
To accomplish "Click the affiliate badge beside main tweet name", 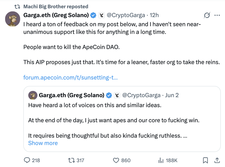I will (x=101, y=15).
